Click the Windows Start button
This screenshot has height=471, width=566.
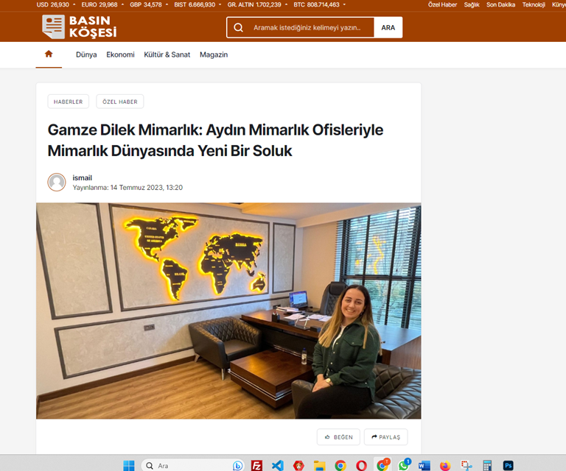click(x=129, y=465)
